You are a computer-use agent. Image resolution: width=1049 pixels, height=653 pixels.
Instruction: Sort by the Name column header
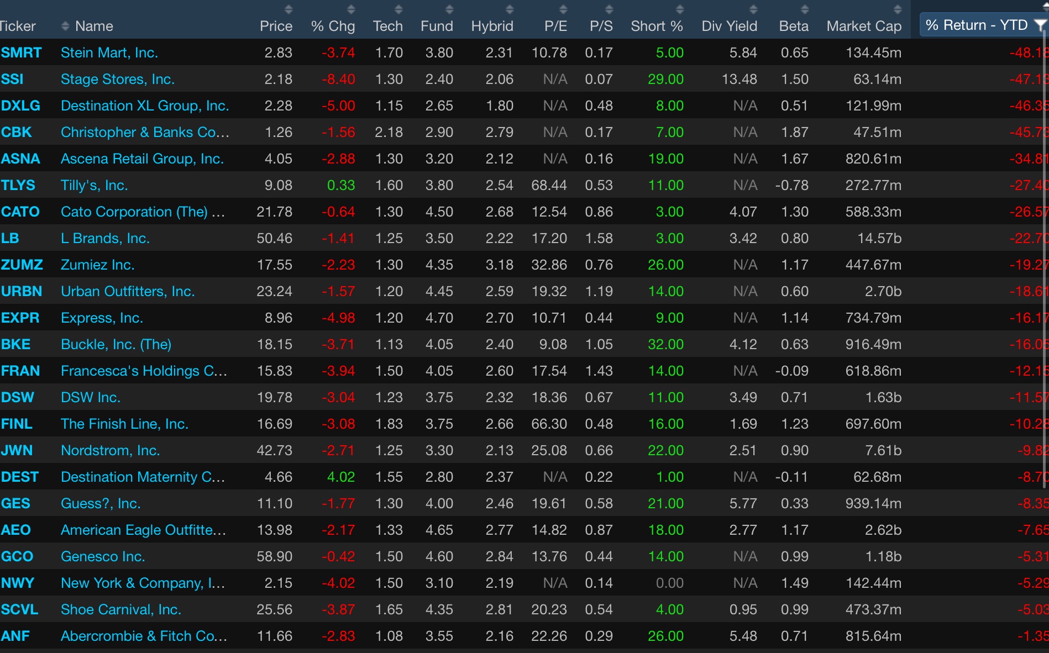(94, 26)
